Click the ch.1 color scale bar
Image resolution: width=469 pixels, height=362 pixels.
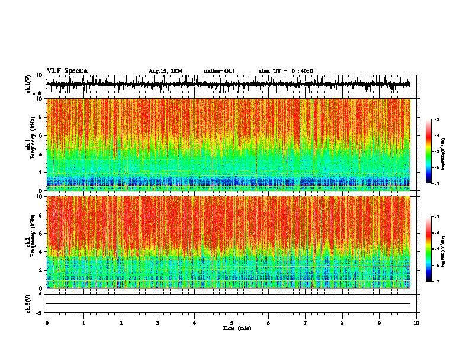429,151
